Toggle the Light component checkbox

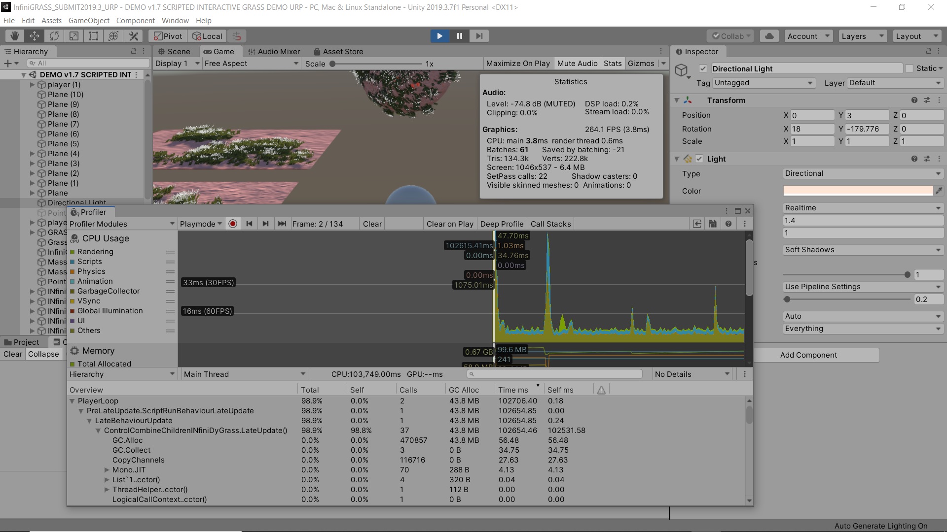(x=699, y=159)
